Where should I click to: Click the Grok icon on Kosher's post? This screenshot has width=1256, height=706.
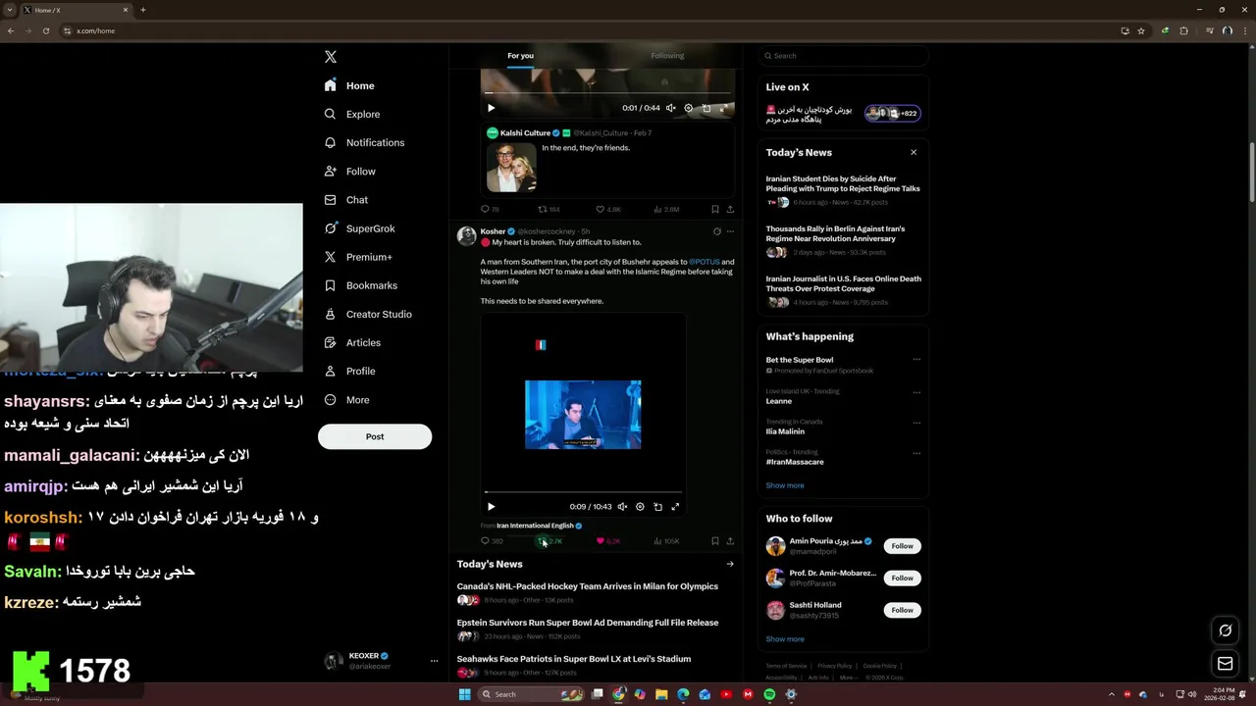coord(716,231)
